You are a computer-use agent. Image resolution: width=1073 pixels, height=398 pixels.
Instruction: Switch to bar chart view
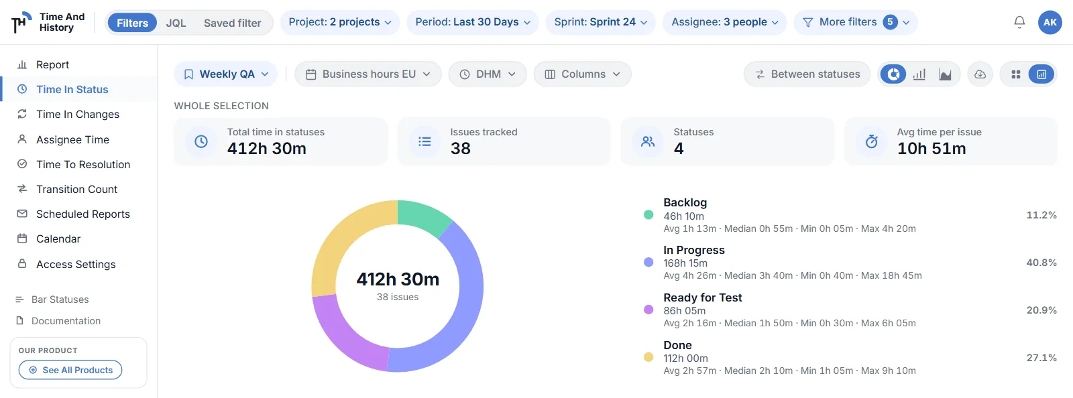coord(919,74)
